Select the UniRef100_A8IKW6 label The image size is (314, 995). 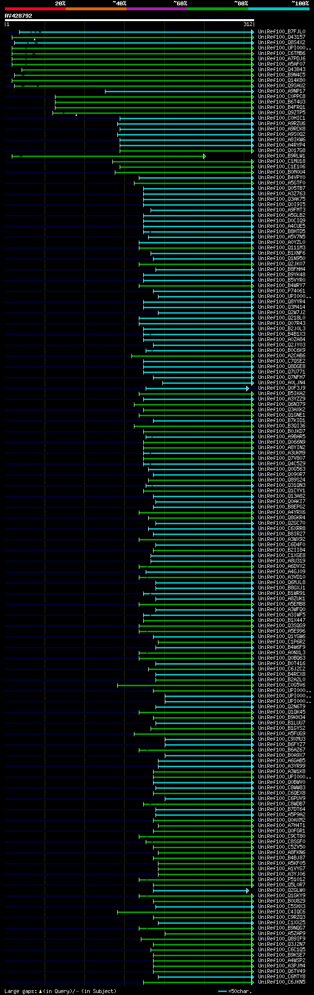tap(282, 139)
